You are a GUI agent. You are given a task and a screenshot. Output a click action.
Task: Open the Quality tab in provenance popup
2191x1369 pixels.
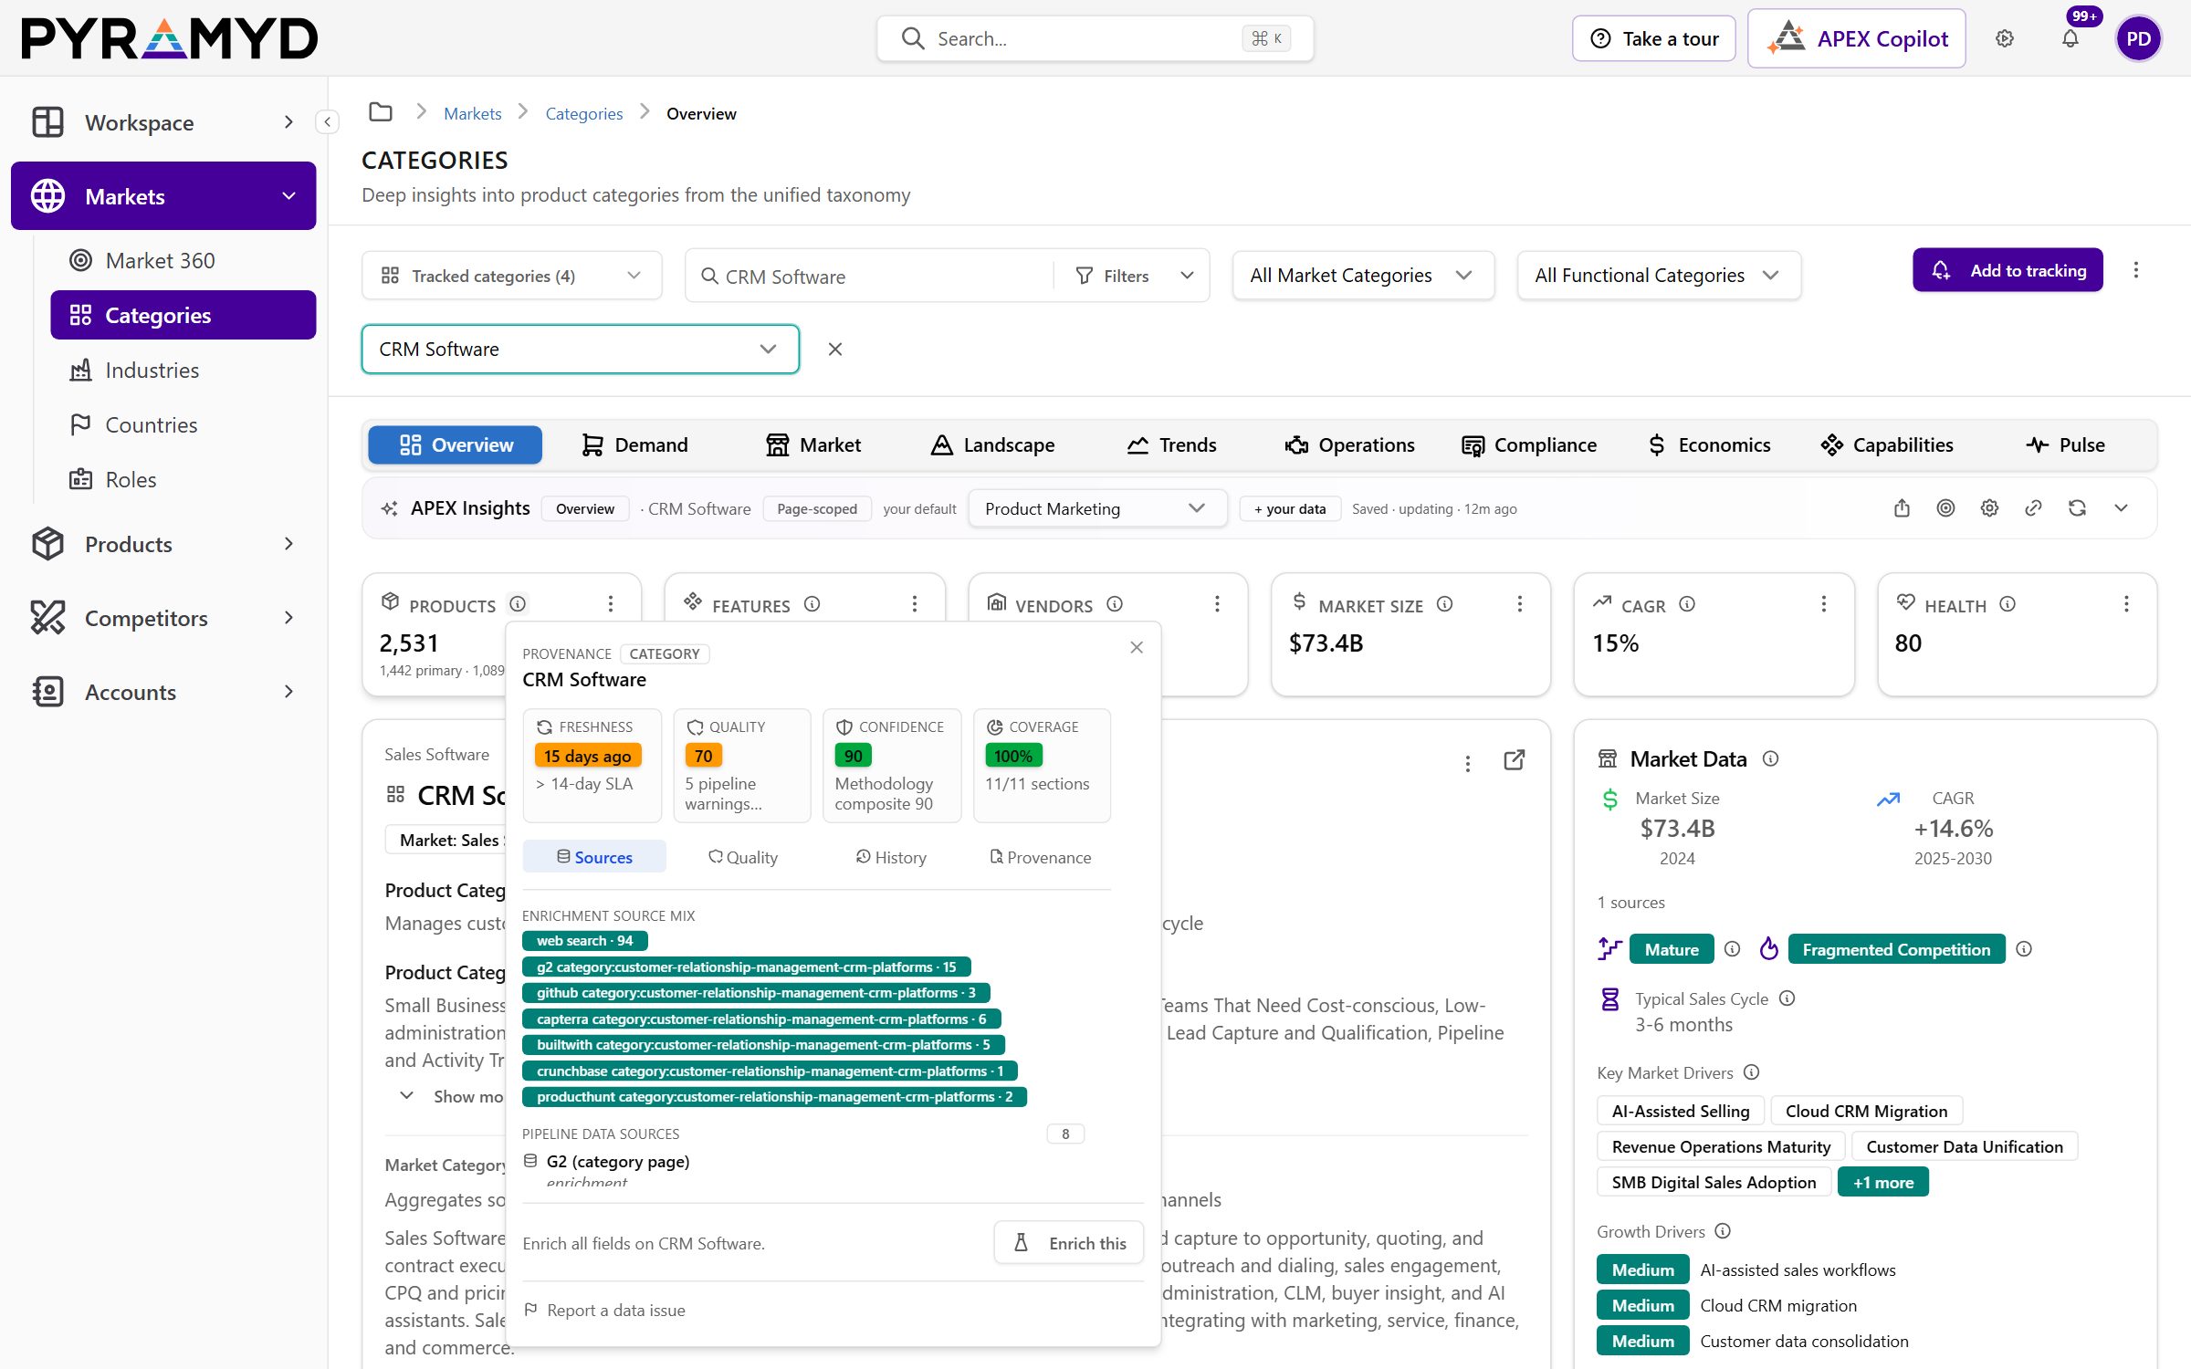point(743,857)
